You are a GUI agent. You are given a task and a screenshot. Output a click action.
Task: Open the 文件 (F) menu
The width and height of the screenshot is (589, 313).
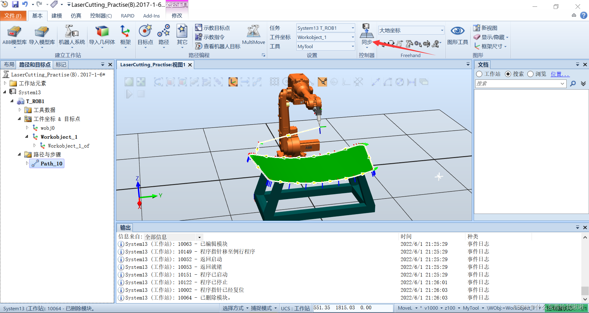pyautogui.click(x=13, y=16)
